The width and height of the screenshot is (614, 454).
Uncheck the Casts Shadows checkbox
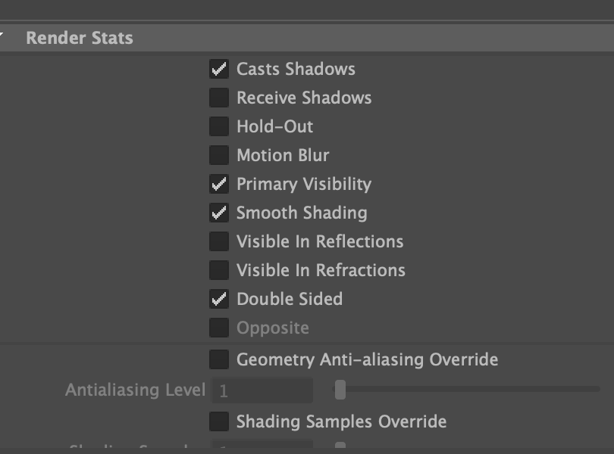[220, 69]
